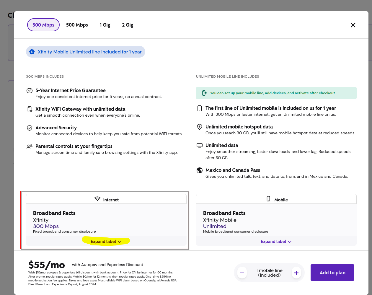Click 'Mobile broadband consumer disclosure' text
This screenshot has height=295, width=372.
click(236, 232)
